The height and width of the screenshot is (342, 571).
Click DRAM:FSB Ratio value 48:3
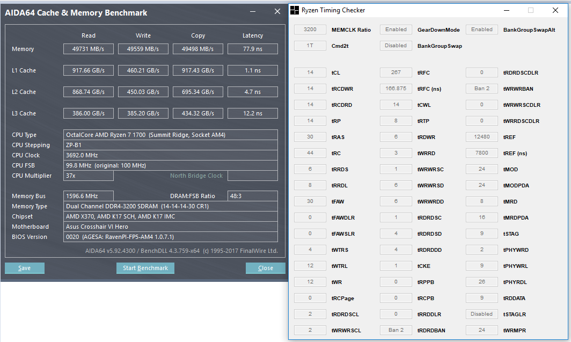tap(253, 196)
